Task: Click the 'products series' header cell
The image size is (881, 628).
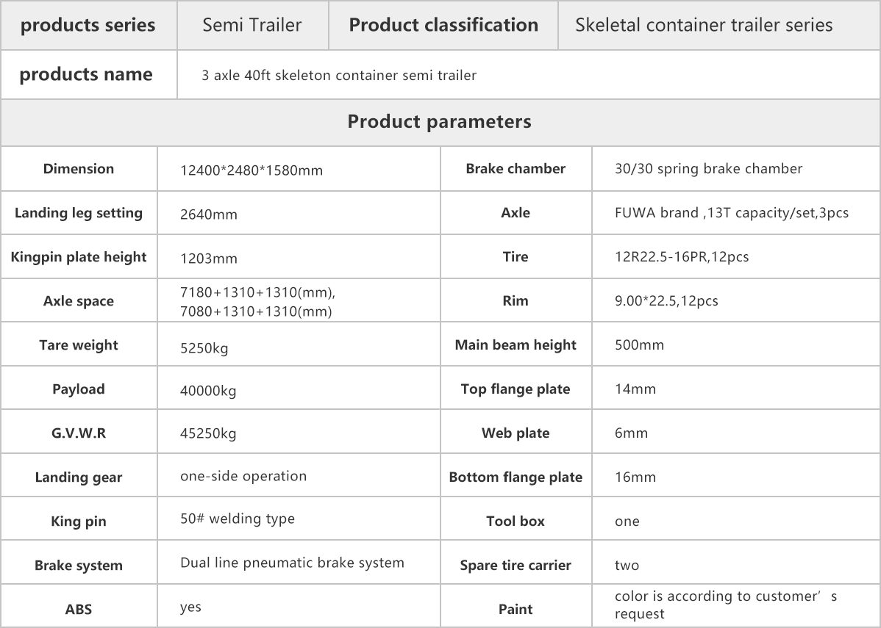Action: click(x=88, y=25)
